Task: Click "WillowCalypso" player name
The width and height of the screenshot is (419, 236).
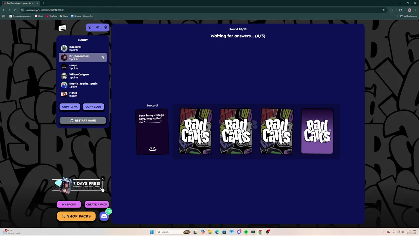Action: click(79, 74)
